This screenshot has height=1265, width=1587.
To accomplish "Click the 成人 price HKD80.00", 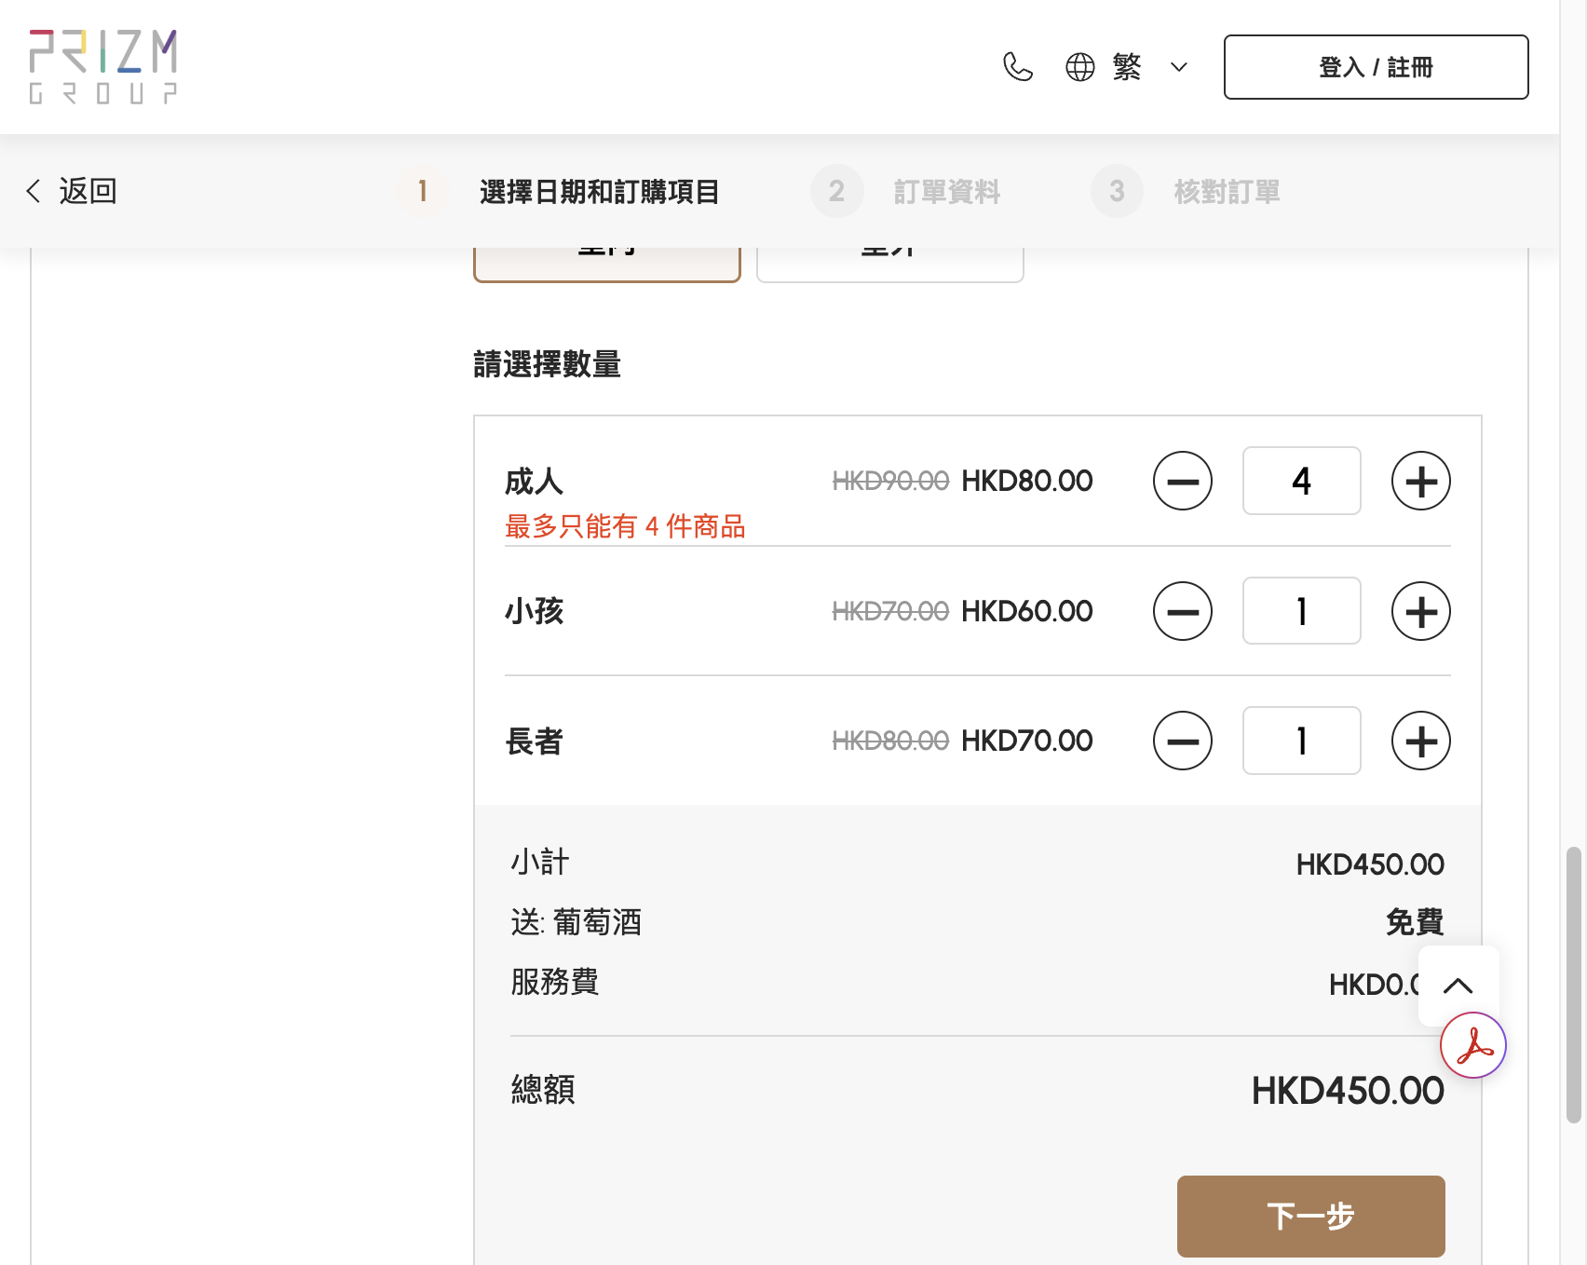I will 1026,481.
